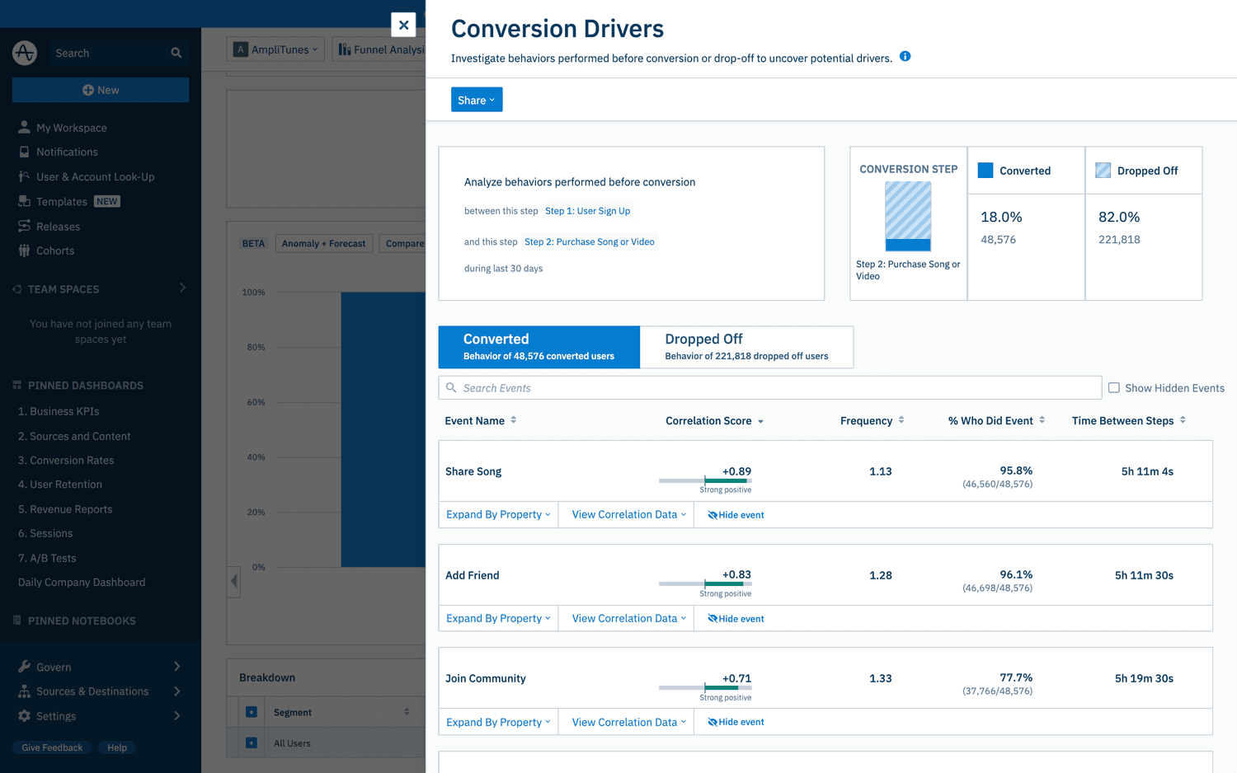This screenshot has height=773, width=1237.
Task: Expand By Property for Join Community
Action: point(497,721)
